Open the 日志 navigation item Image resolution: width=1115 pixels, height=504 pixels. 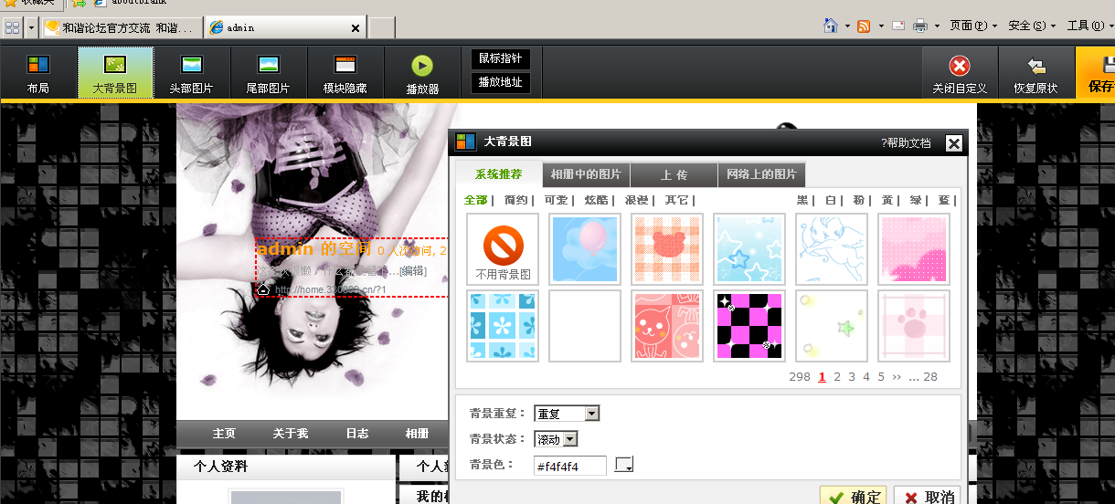(x=357, y=434)
